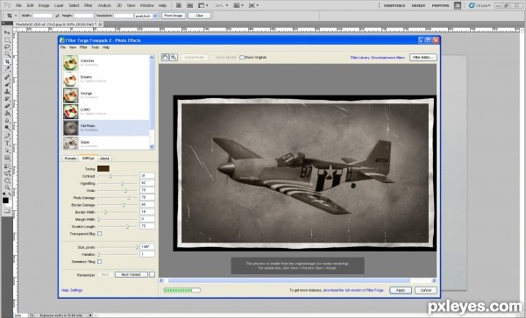Click the Photo Damage slider handle
The width and height of the screenshot is (526, 318).
coord(128,198)
